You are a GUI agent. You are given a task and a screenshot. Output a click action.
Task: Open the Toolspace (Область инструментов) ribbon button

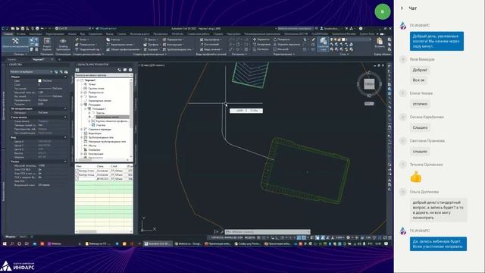pyautogui.click(x=15, y=43)
